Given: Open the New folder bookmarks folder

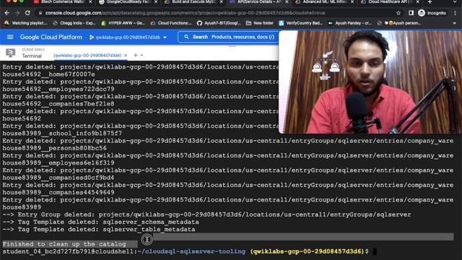Looking at the screenshot, I should (260, 23).
